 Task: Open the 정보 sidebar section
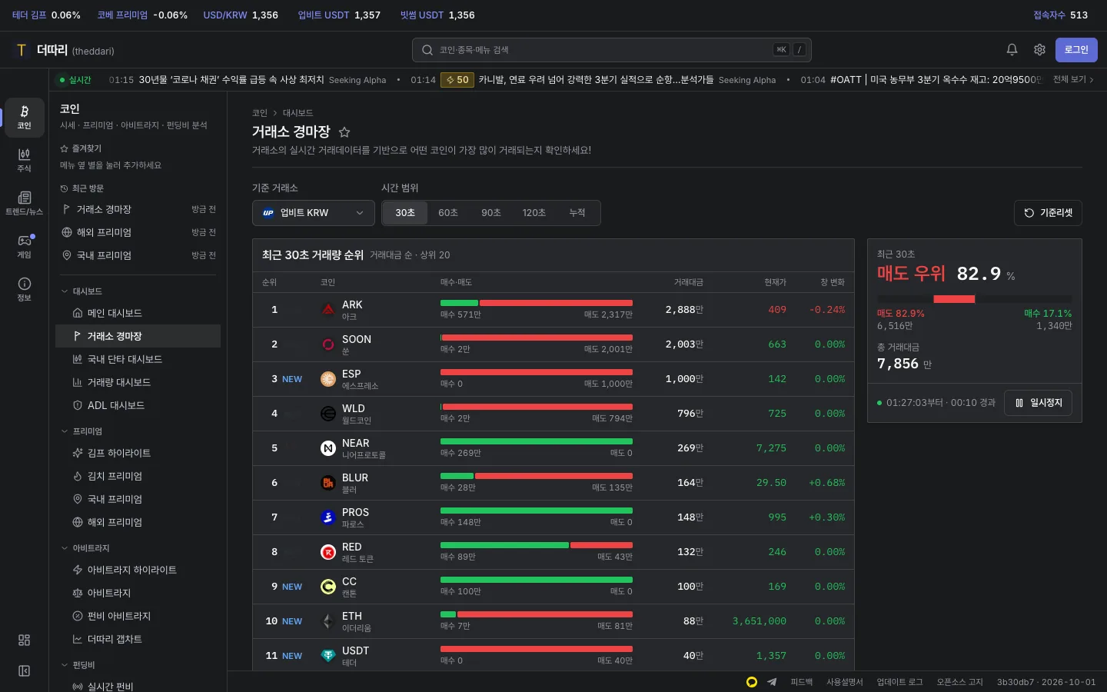(x=25, y=290)
